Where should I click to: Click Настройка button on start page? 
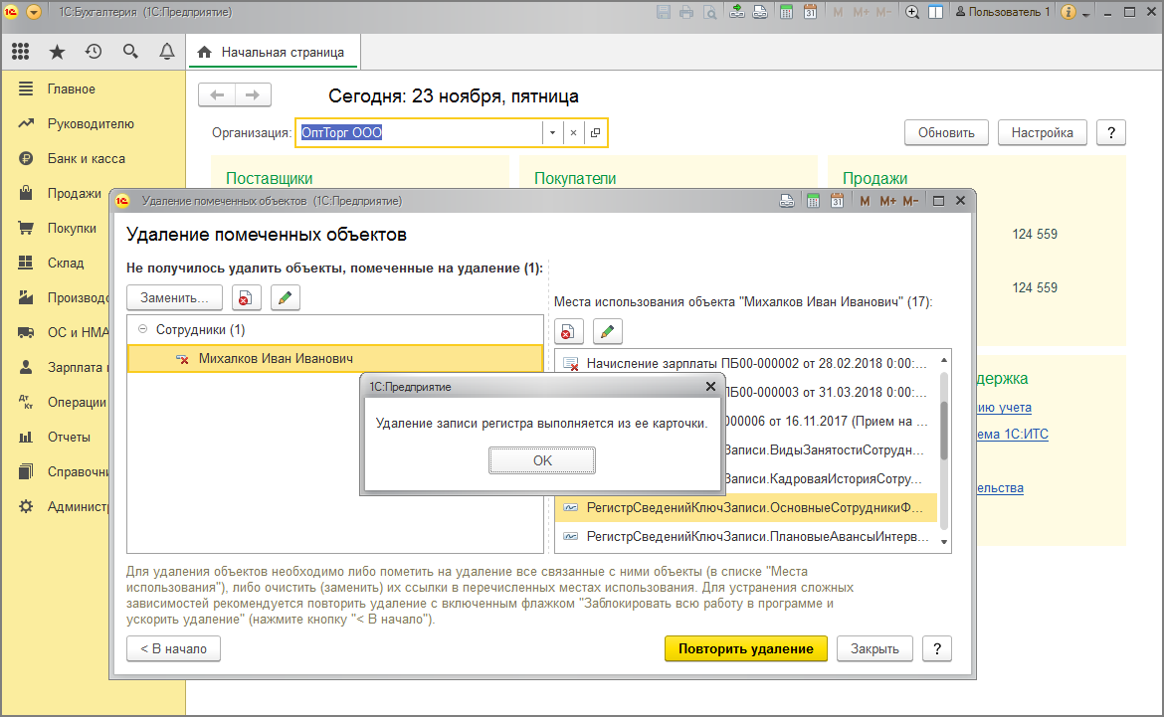tap(1043, 133)
